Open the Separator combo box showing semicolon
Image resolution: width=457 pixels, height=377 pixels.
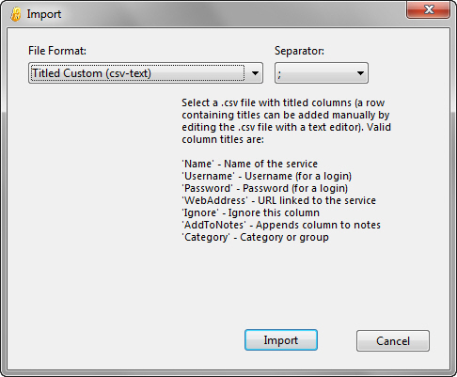pos(322,73)
